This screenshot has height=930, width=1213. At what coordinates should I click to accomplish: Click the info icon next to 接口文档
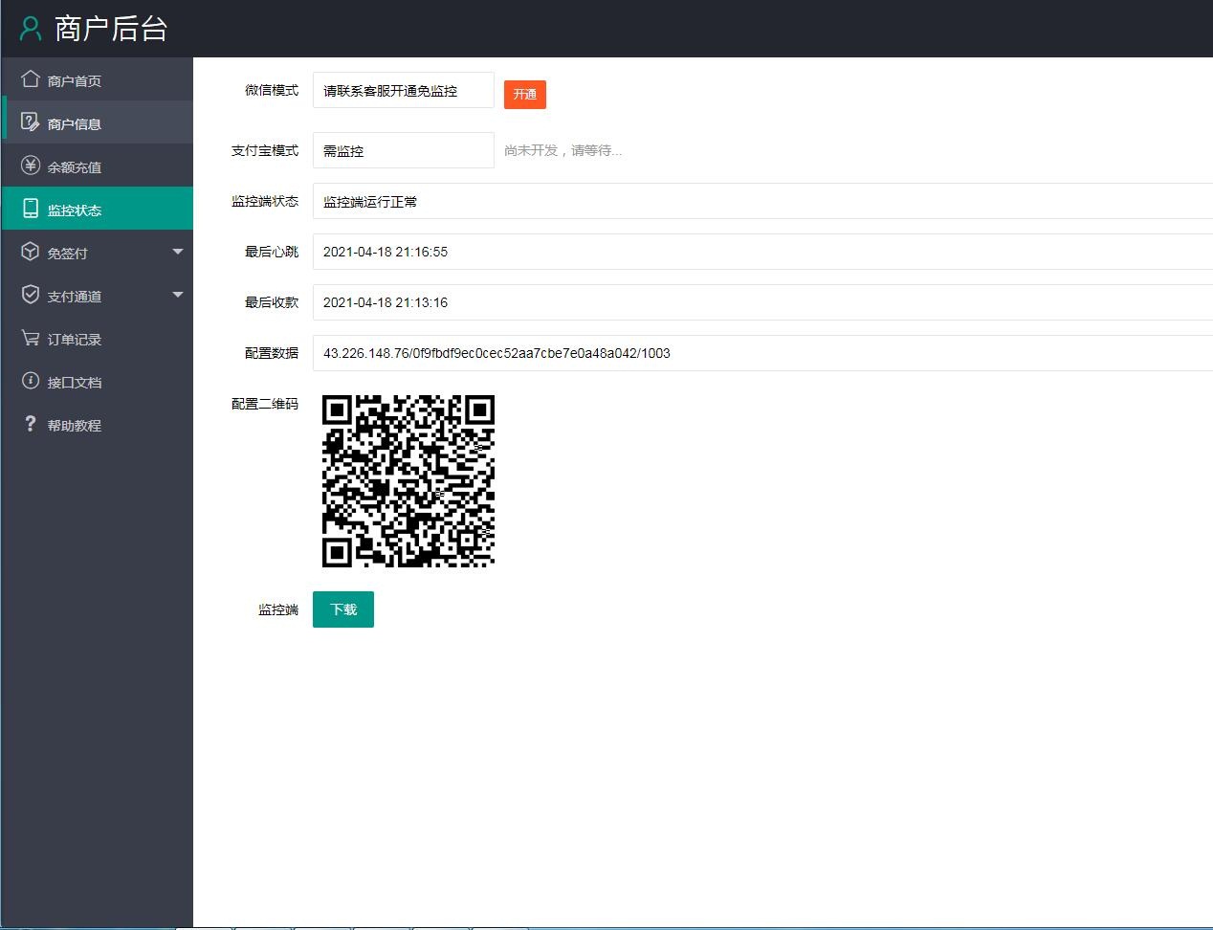coord(31,381)
